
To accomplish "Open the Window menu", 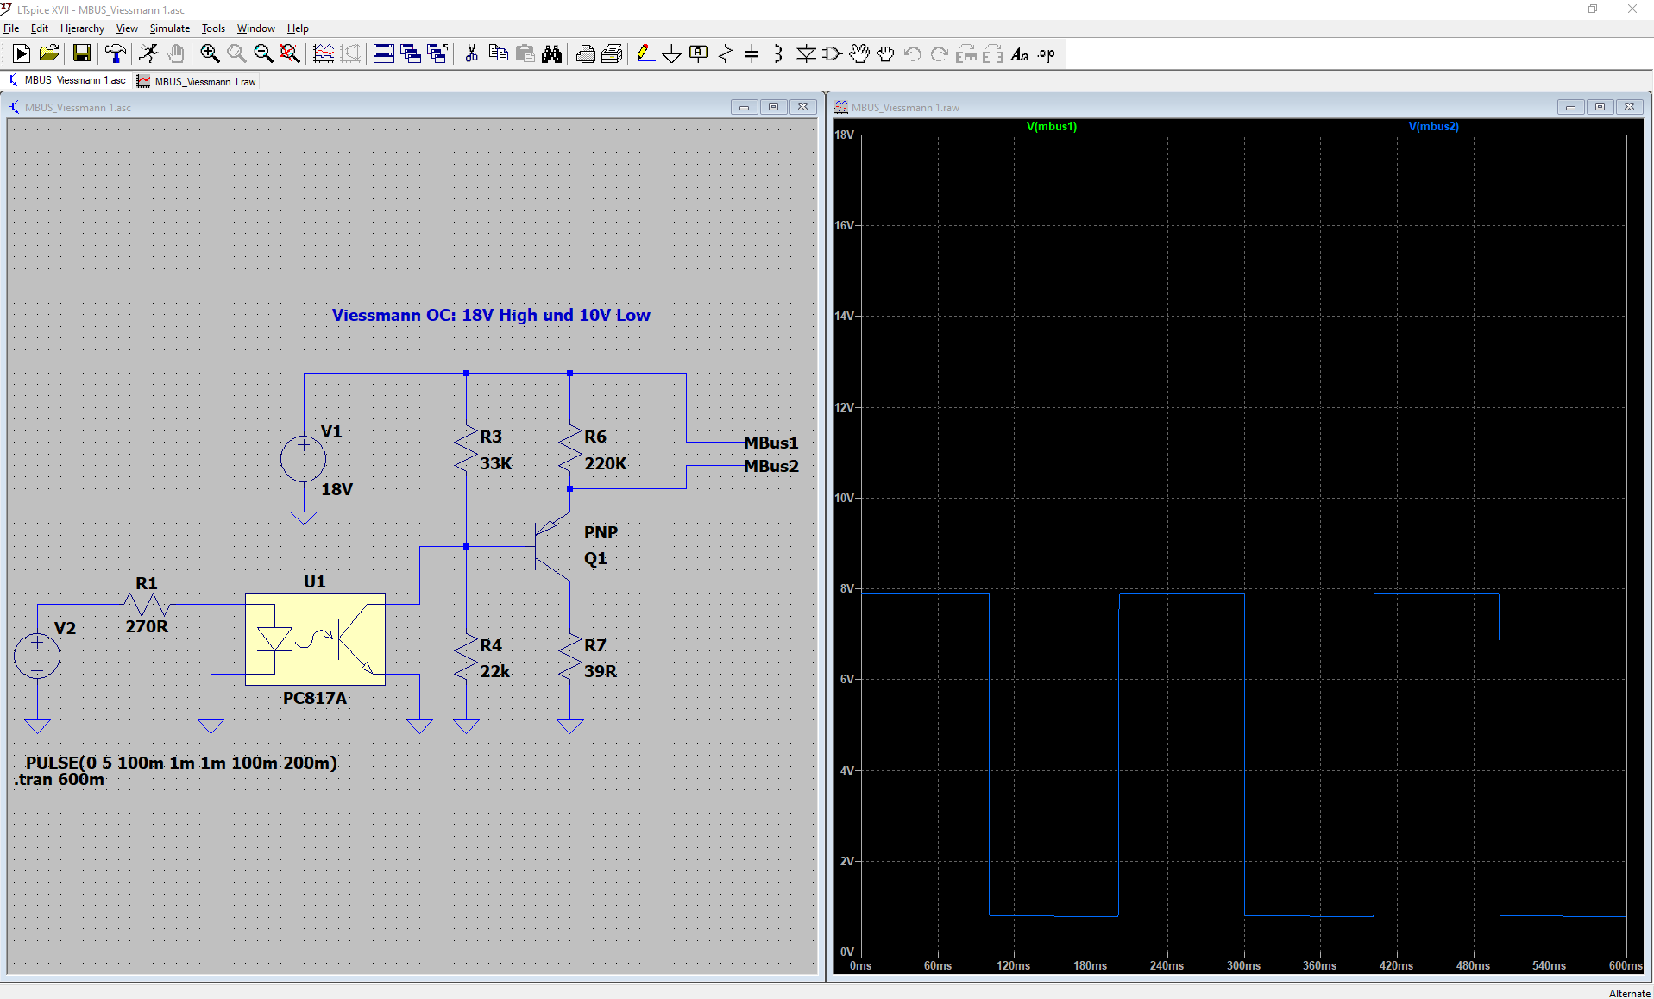I will click(256, 28).
